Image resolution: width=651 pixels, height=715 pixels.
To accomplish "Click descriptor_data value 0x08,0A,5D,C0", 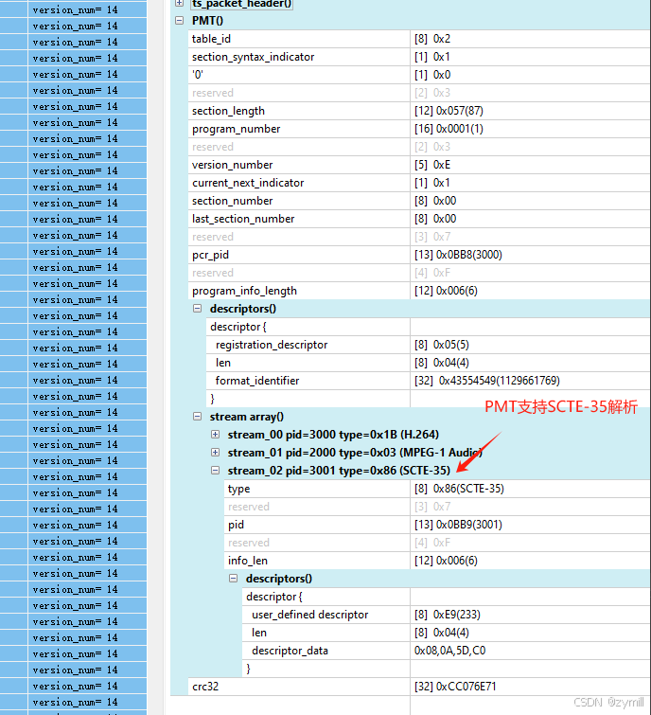I will pyautogui.click(x=449, y=651).
